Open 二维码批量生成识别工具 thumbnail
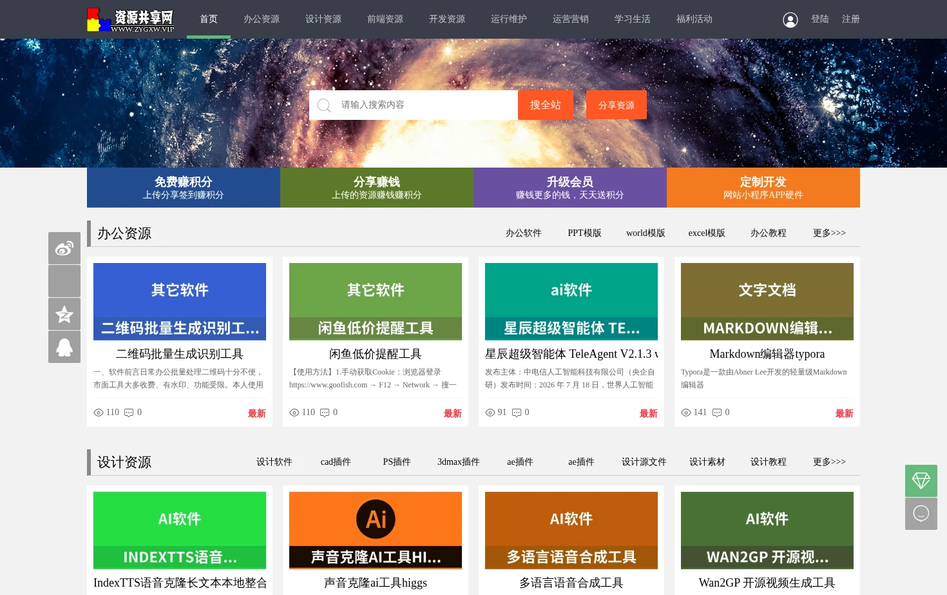947x595 pixels. click(180, 302)
